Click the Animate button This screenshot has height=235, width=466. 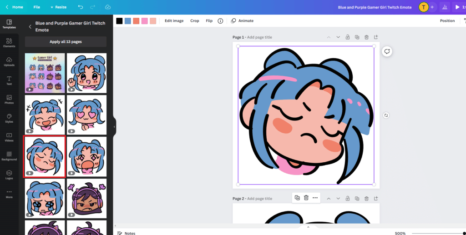(x=242, y=21)
